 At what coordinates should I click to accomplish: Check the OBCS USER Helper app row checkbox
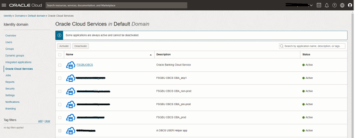coord(60,131)
